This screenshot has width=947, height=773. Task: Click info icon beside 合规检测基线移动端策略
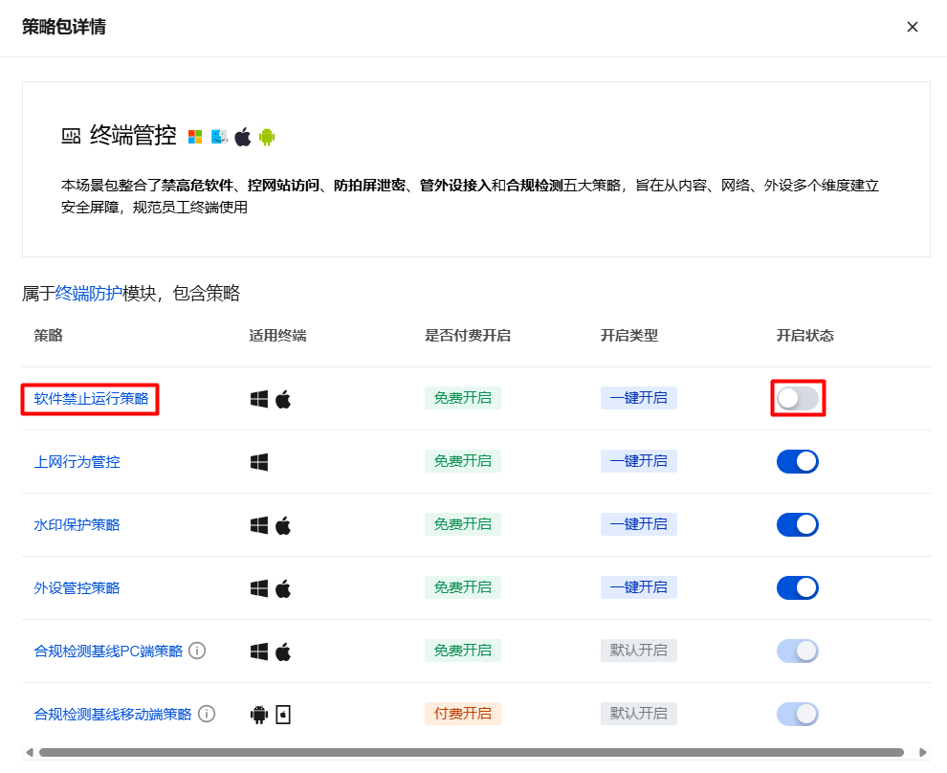point(207,714)
